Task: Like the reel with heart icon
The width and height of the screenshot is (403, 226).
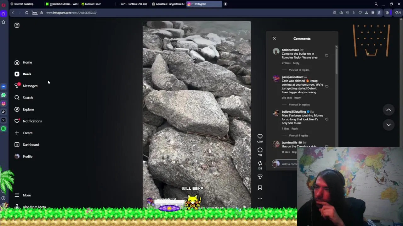Action: tap(260, 136)
